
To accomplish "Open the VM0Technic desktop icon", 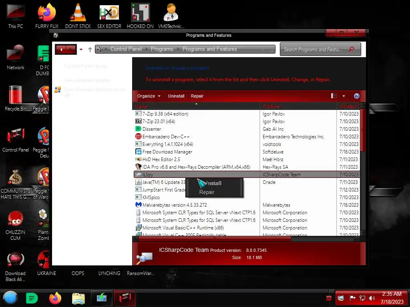I will (171, 16).
